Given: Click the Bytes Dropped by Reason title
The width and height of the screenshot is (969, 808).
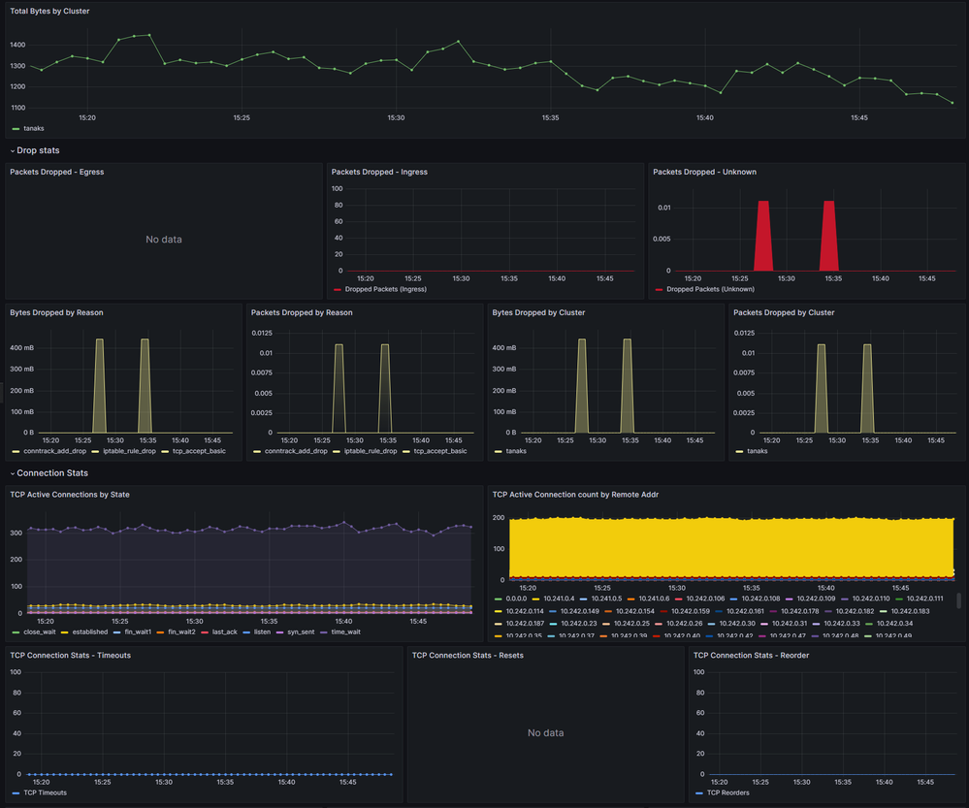Looking at the screenshot, I should [56, 312].
